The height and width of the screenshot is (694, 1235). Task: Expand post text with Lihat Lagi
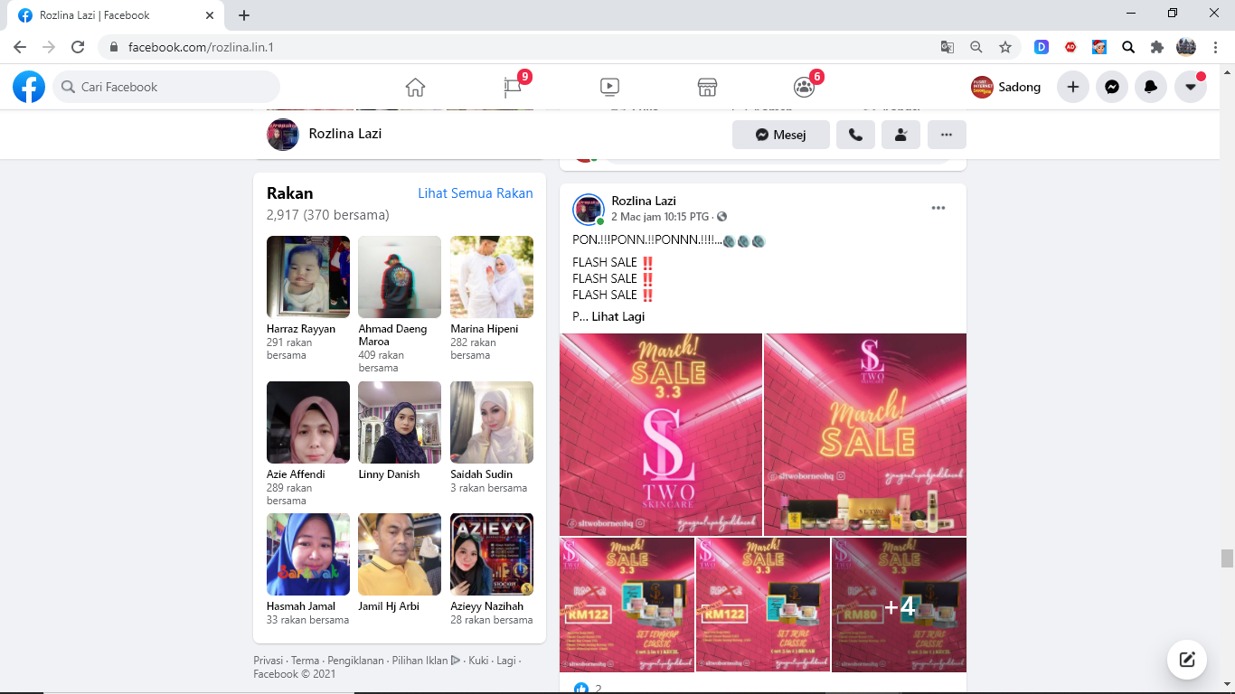point(618,317)
